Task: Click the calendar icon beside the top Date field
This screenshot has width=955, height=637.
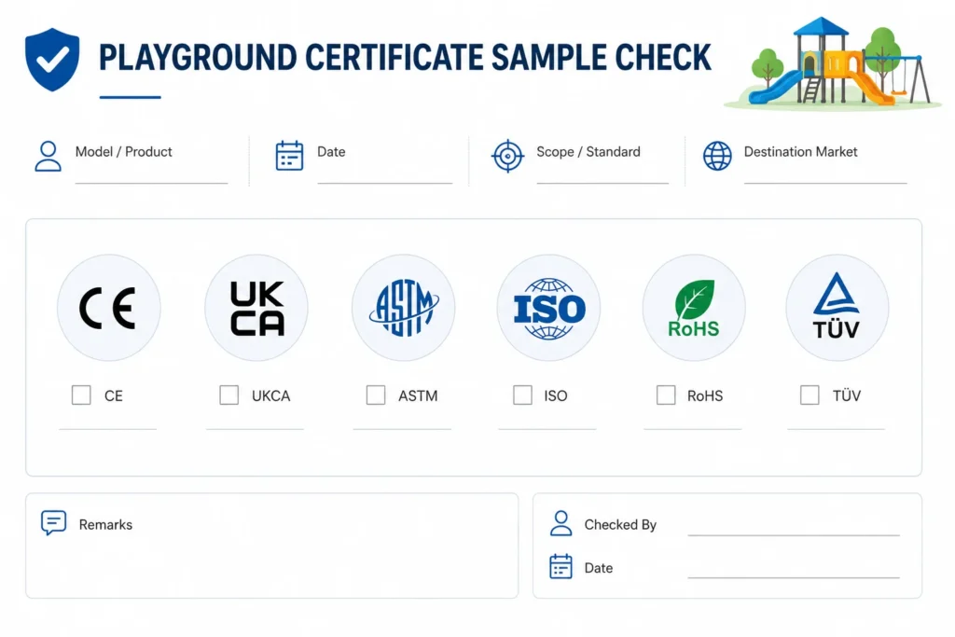Action: 289,156
